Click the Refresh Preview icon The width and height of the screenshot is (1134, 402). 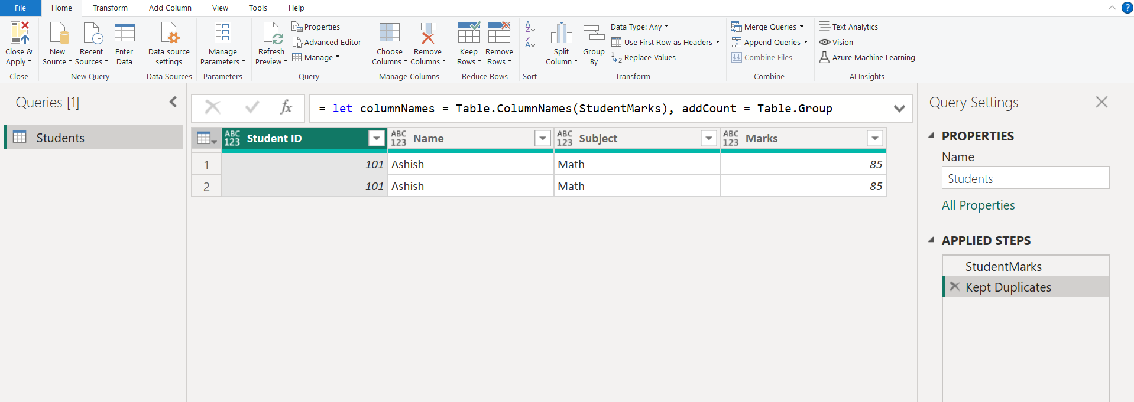[271, 33]
